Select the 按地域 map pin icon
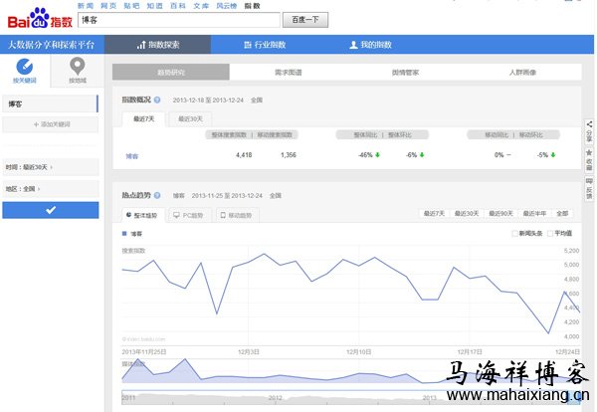This screenshot has height=412, width=597. click(78, 66)
